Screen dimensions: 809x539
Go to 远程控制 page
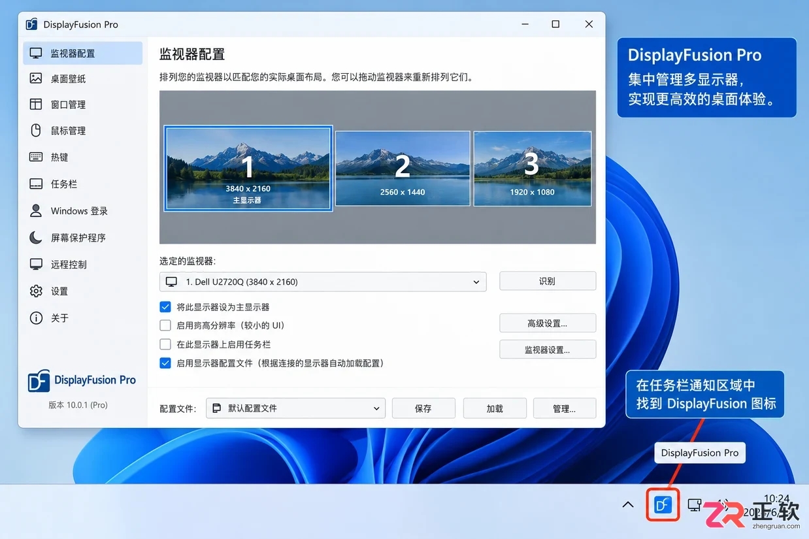click(x=83, y=264)
